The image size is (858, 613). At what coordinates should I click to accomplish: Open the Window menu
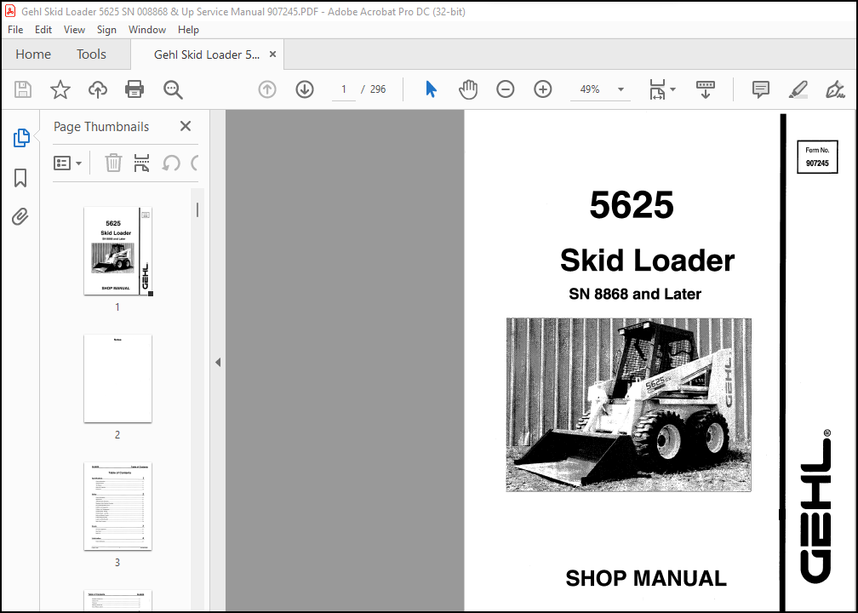pyautogui.click(x=147, y=30)
